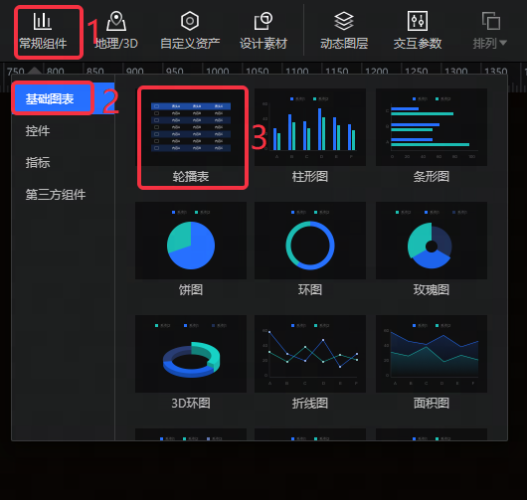Add the 3D环图 component
527x500 pixels.
191,363
